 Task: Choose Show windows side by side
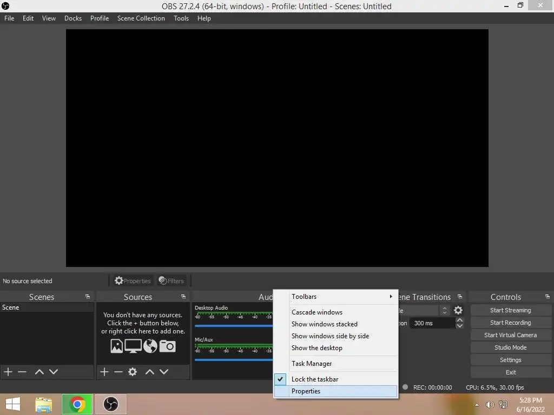(335, 336)
